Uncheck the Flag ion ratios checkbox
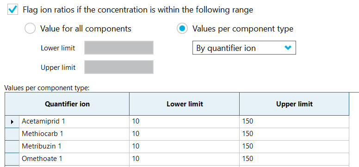The image size is (359, 167). coord(12,10)
